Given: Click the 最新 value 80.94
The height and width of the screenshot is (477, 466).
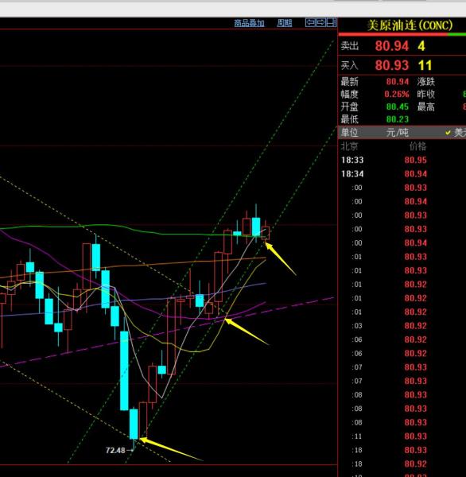Looking at the screenshot, I should 398,82.
